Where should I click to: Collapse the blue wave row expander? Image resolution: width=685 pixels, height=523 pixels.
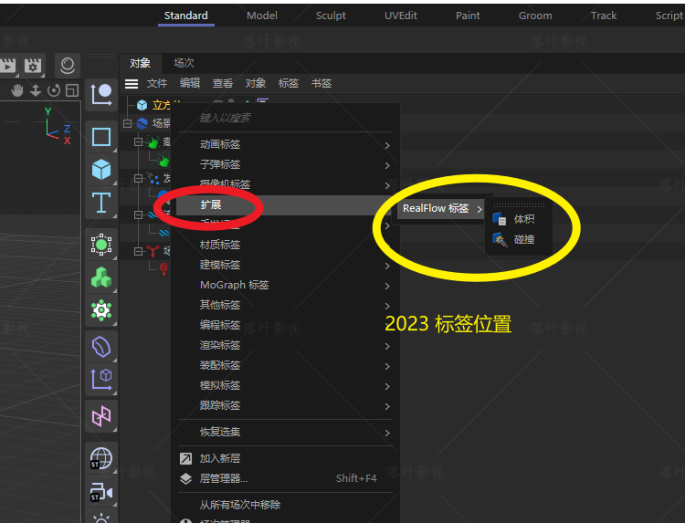138,214
